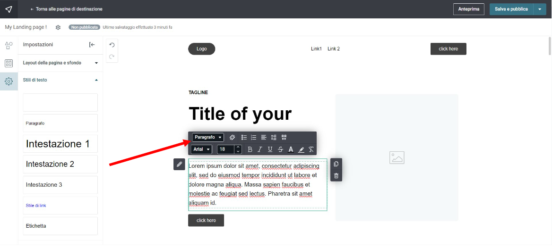Open text alignment options
Viewport: 552px width, 247px height.
point(264,137)
